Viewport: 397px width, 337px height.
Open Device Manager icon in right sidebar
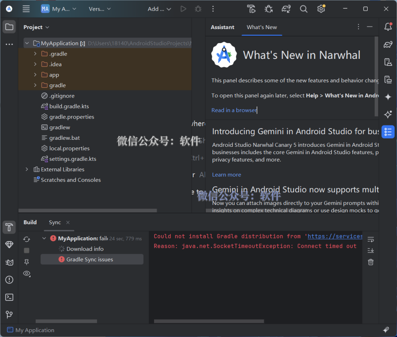[388, 62]
